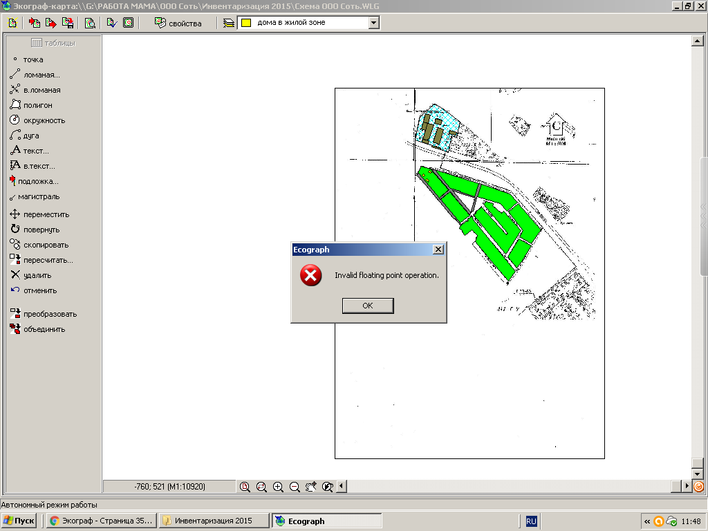Select the точка (point) tool

click(x=32, y=59)
